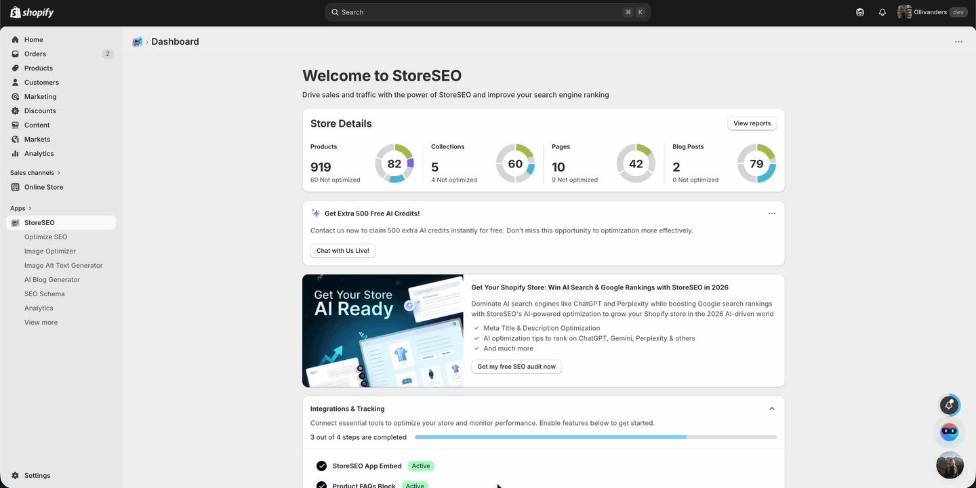Image resolution: width=976 pixels, height=488 pixels.
Task: Click the Welcome to StoreSEO heading
Action: 382,76
